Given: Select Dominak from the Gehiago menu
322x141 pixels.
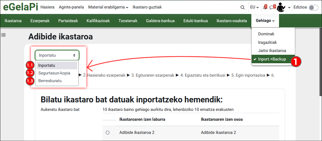Looking at the screenshot, I should click(x=266, y=34).
